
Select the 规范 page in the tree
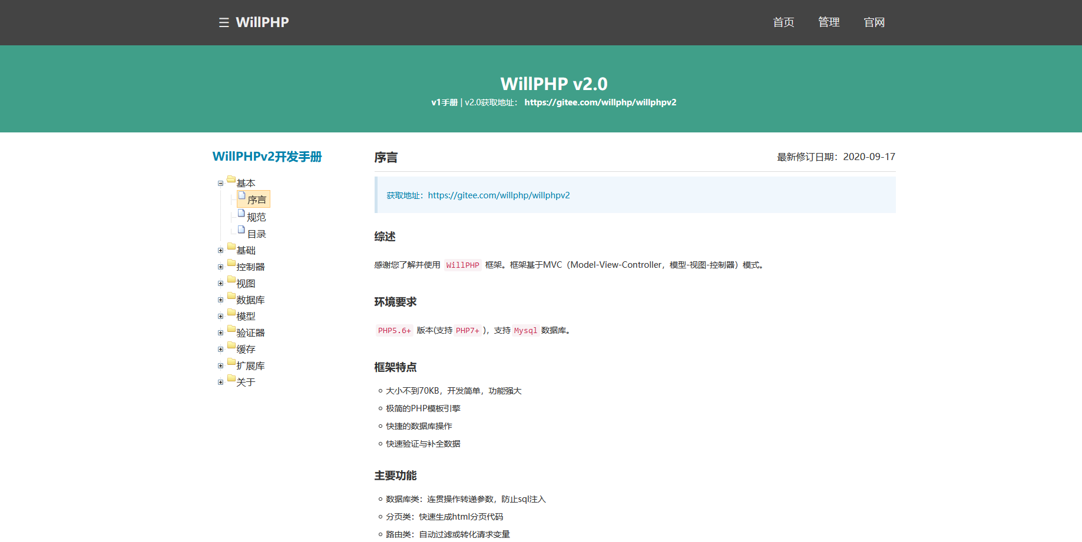tap(256, 217)
